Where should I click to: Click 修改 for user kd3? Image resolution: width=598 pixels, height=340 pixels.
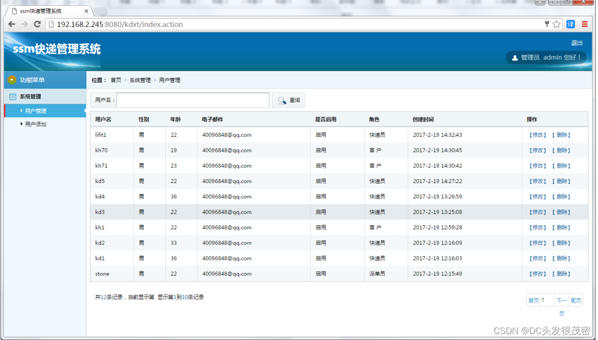click(x=537, y=212)
